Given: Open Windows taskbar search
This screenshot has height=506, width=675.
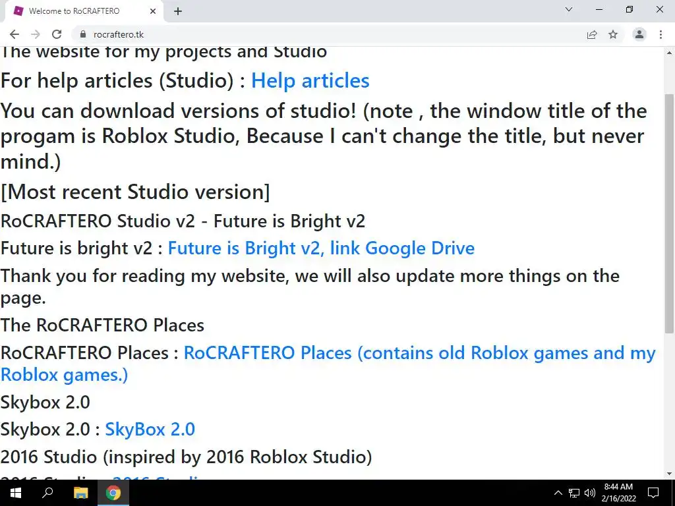Looking at the screenshot, I should pyautogui.click(x=47, y=493).
